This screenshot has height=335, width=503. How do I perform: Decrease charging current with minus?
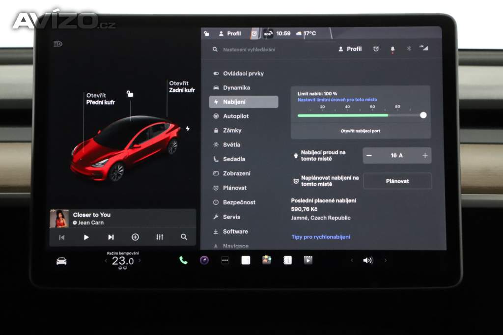coord(369,155)
